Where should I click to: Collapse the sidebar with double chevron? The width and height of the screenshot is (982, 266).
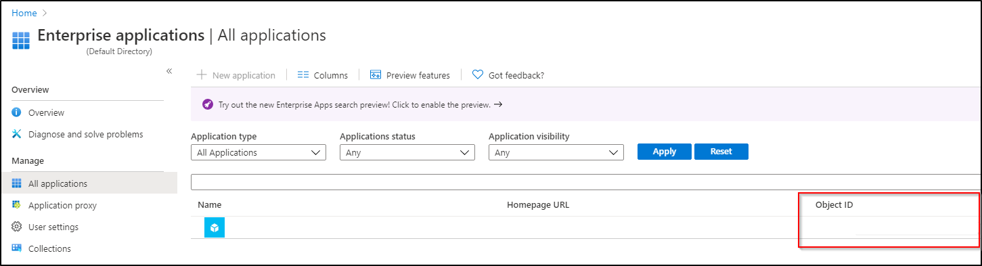169,71
